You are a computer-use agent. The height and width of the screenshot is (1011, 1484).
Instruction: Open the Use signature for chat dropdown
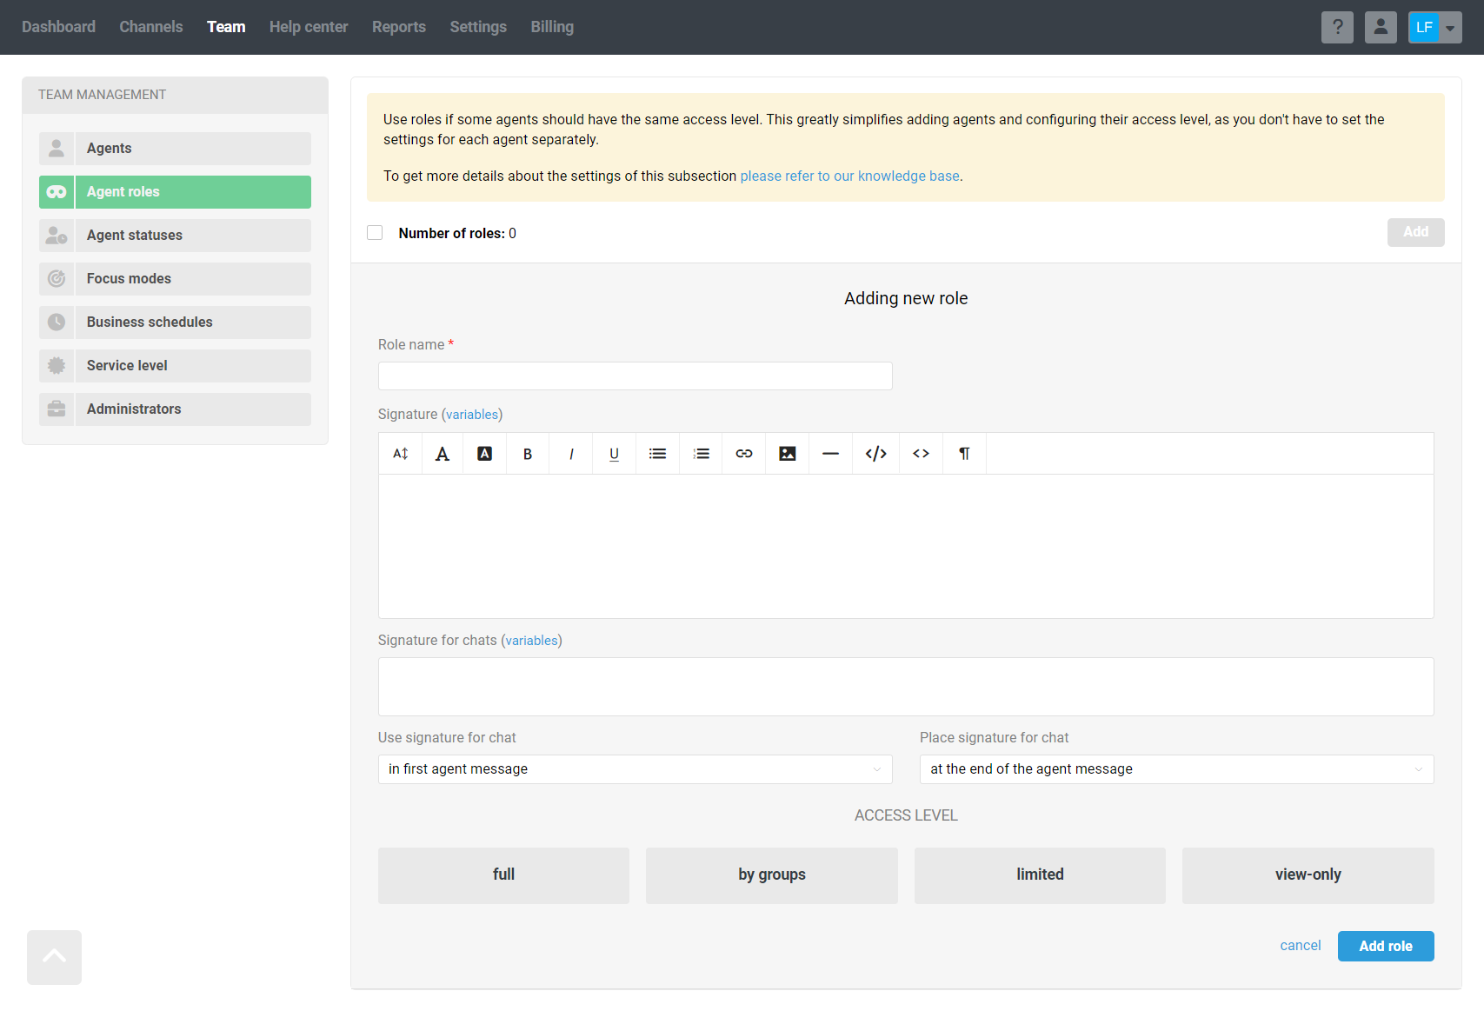point(636,769)
